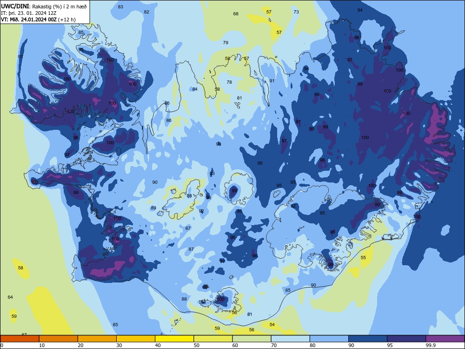Pick the 60–70 light green legend segment
Image resolution: width=465 pixels, height=349 pixels.
[x=252, y=339]
